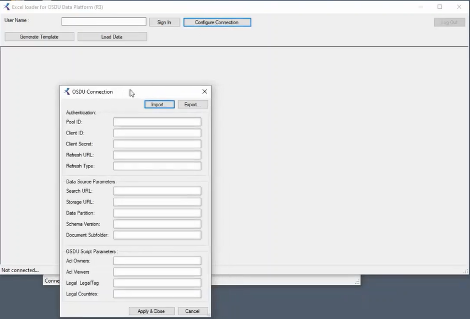
Task: Click Generate Template button
Action: tap(39, 36)
